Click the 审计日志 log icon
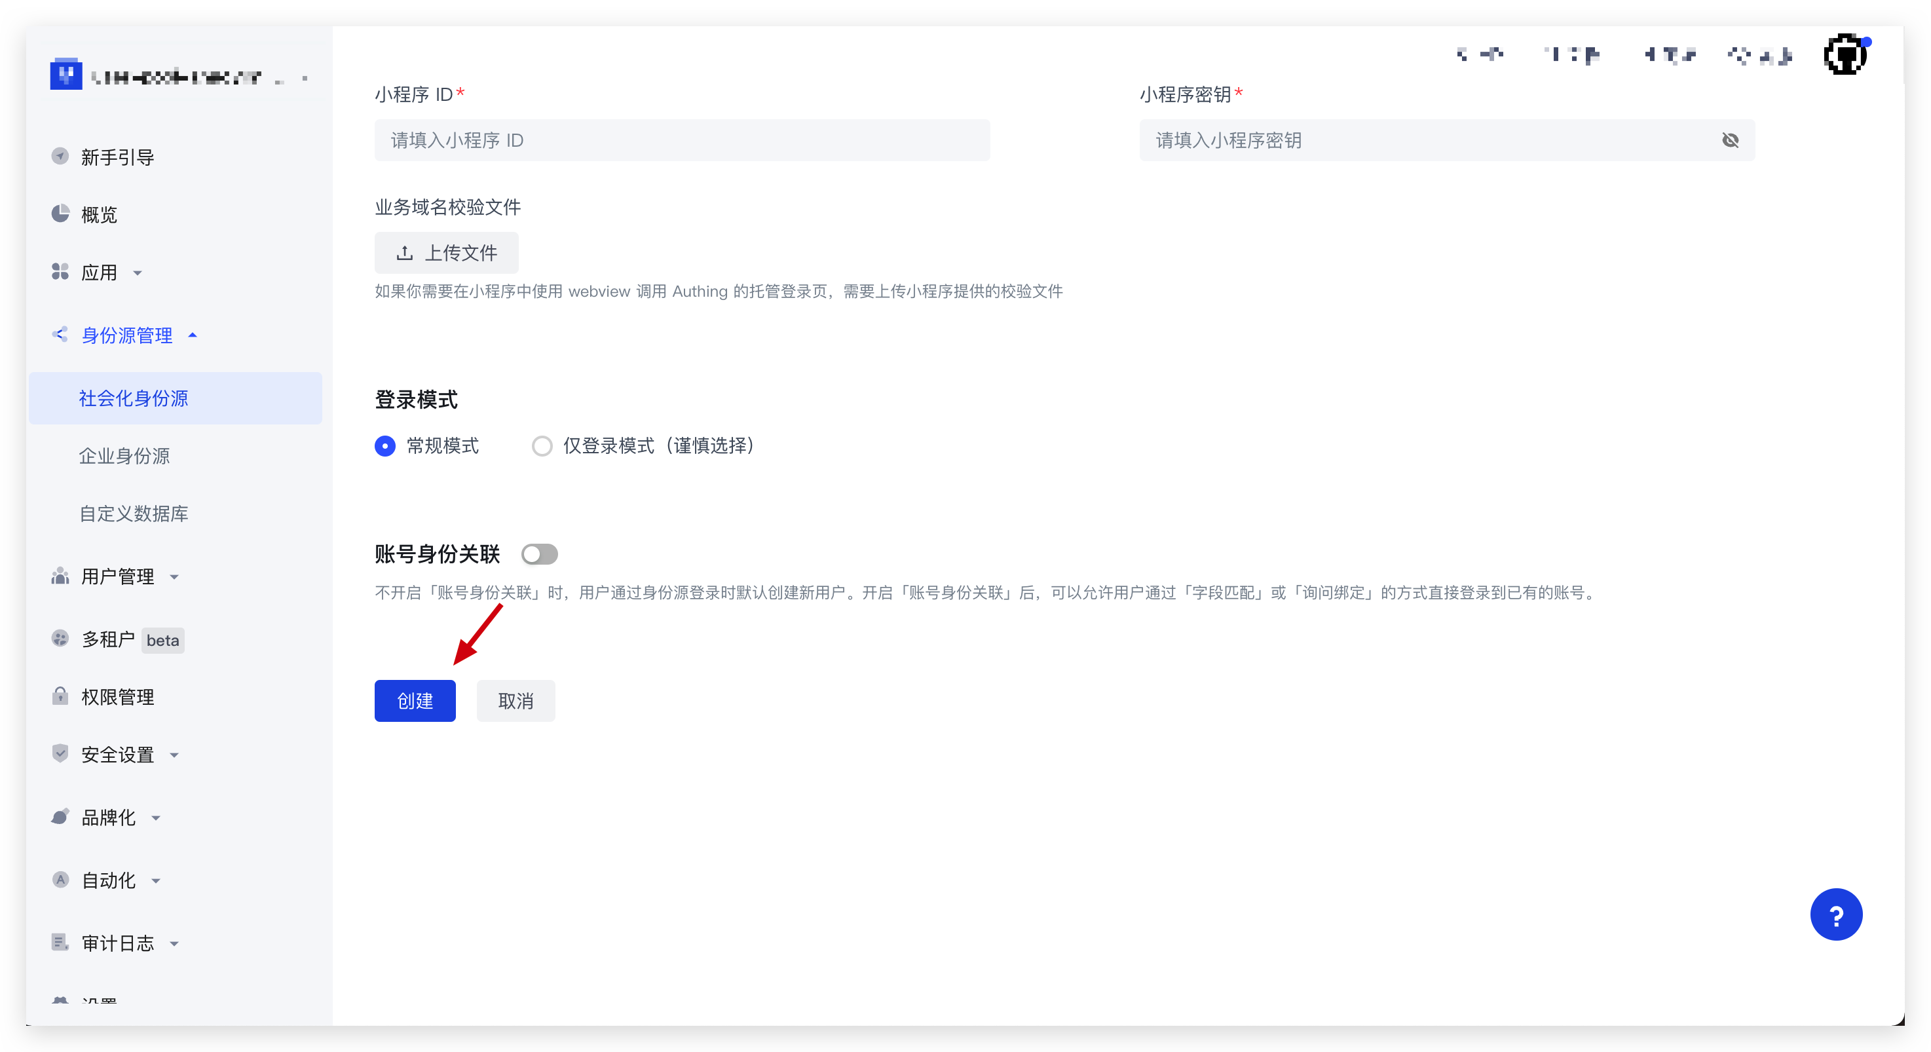Image resolution: width=1931 pixels, height=1052 pixels. click(60, 943)
